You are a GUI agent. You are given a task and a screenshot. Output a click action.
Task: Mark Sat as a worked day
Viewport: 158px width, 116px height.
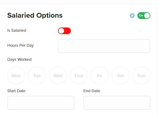pos(121,75)
